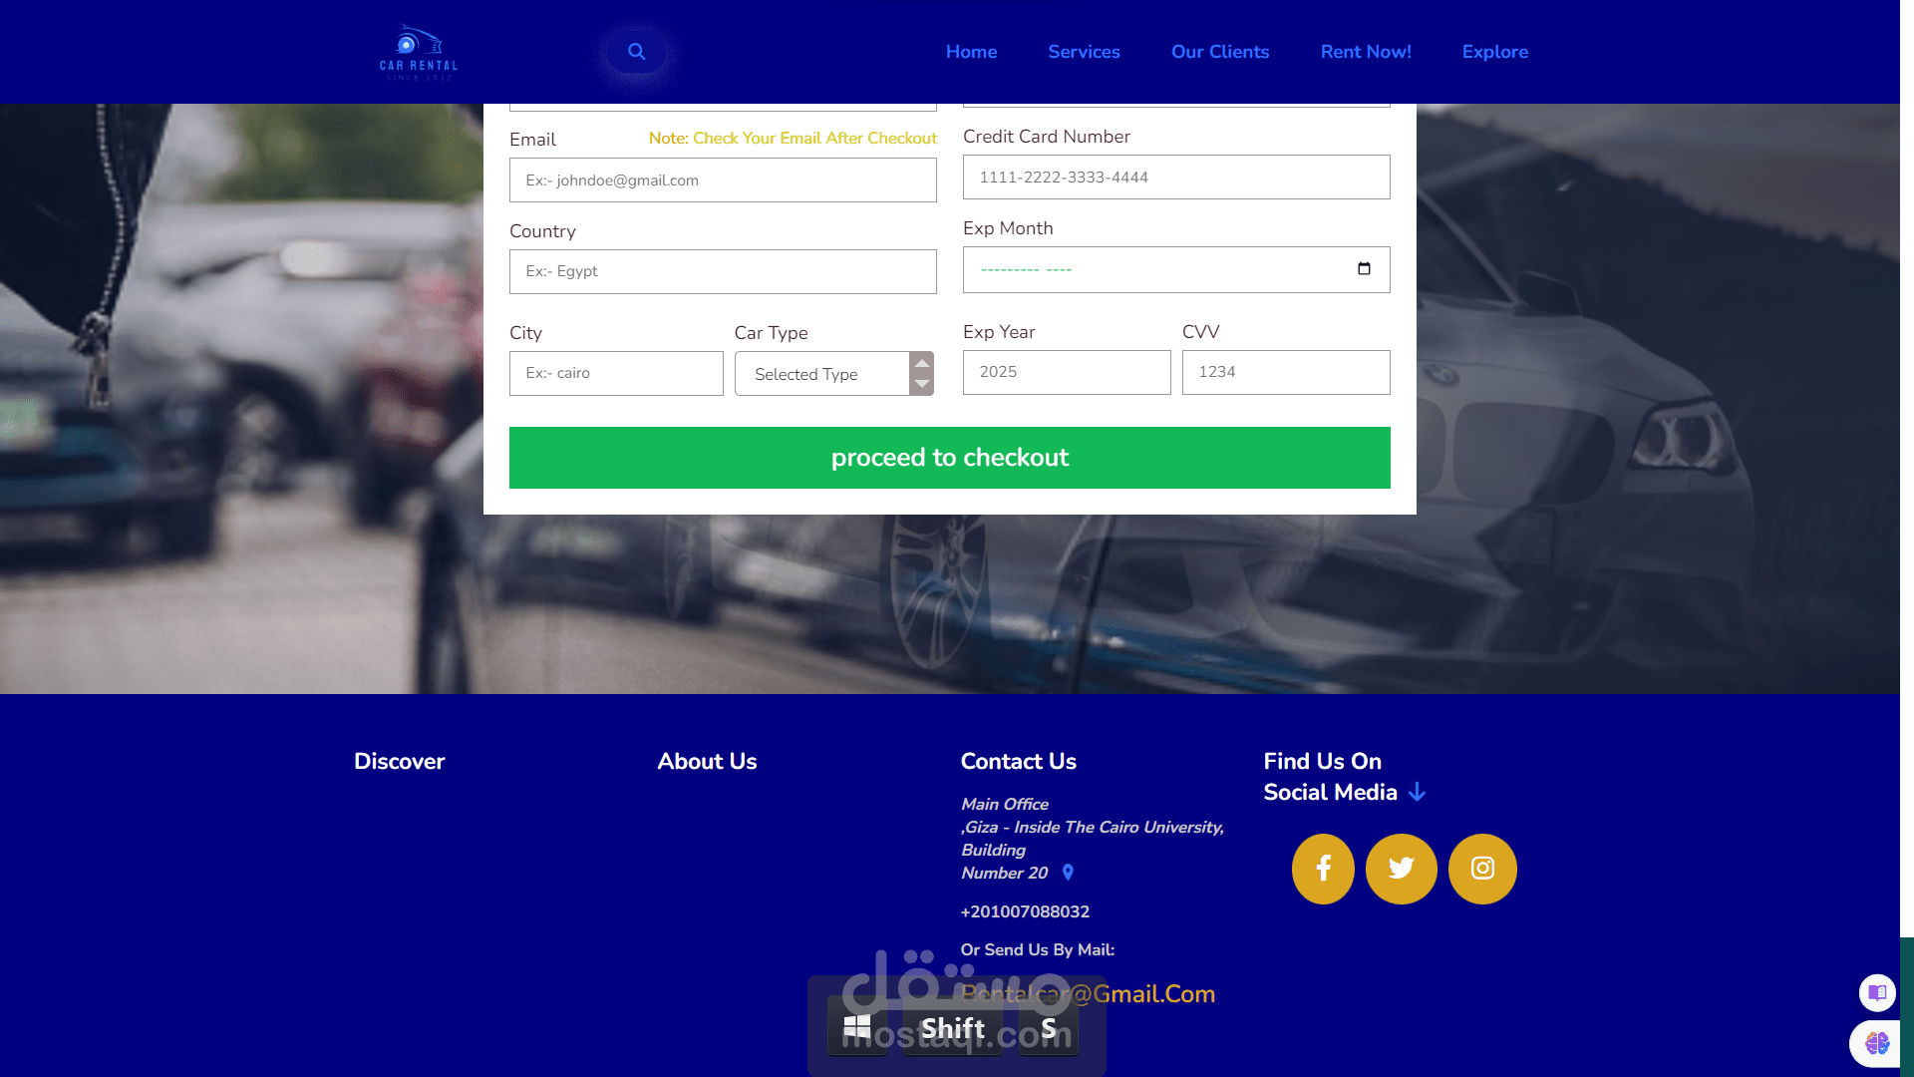The width and height of the screenshot is (1914, 1077).
Task: Click the location pin icon near Number 20
Action: tap(1068, 873)
